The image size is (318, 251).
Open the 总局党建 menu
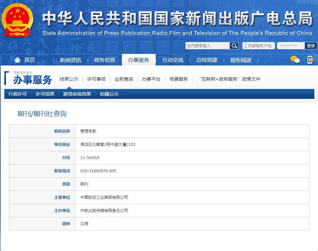[x=207, y=60]
